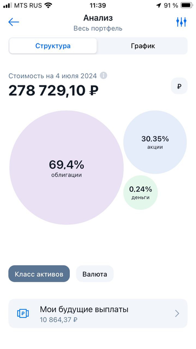The width and height of the screenshot is (196, 349).
Task: Tap the 0.24% деньги green bubble
Action: [141, 192]
